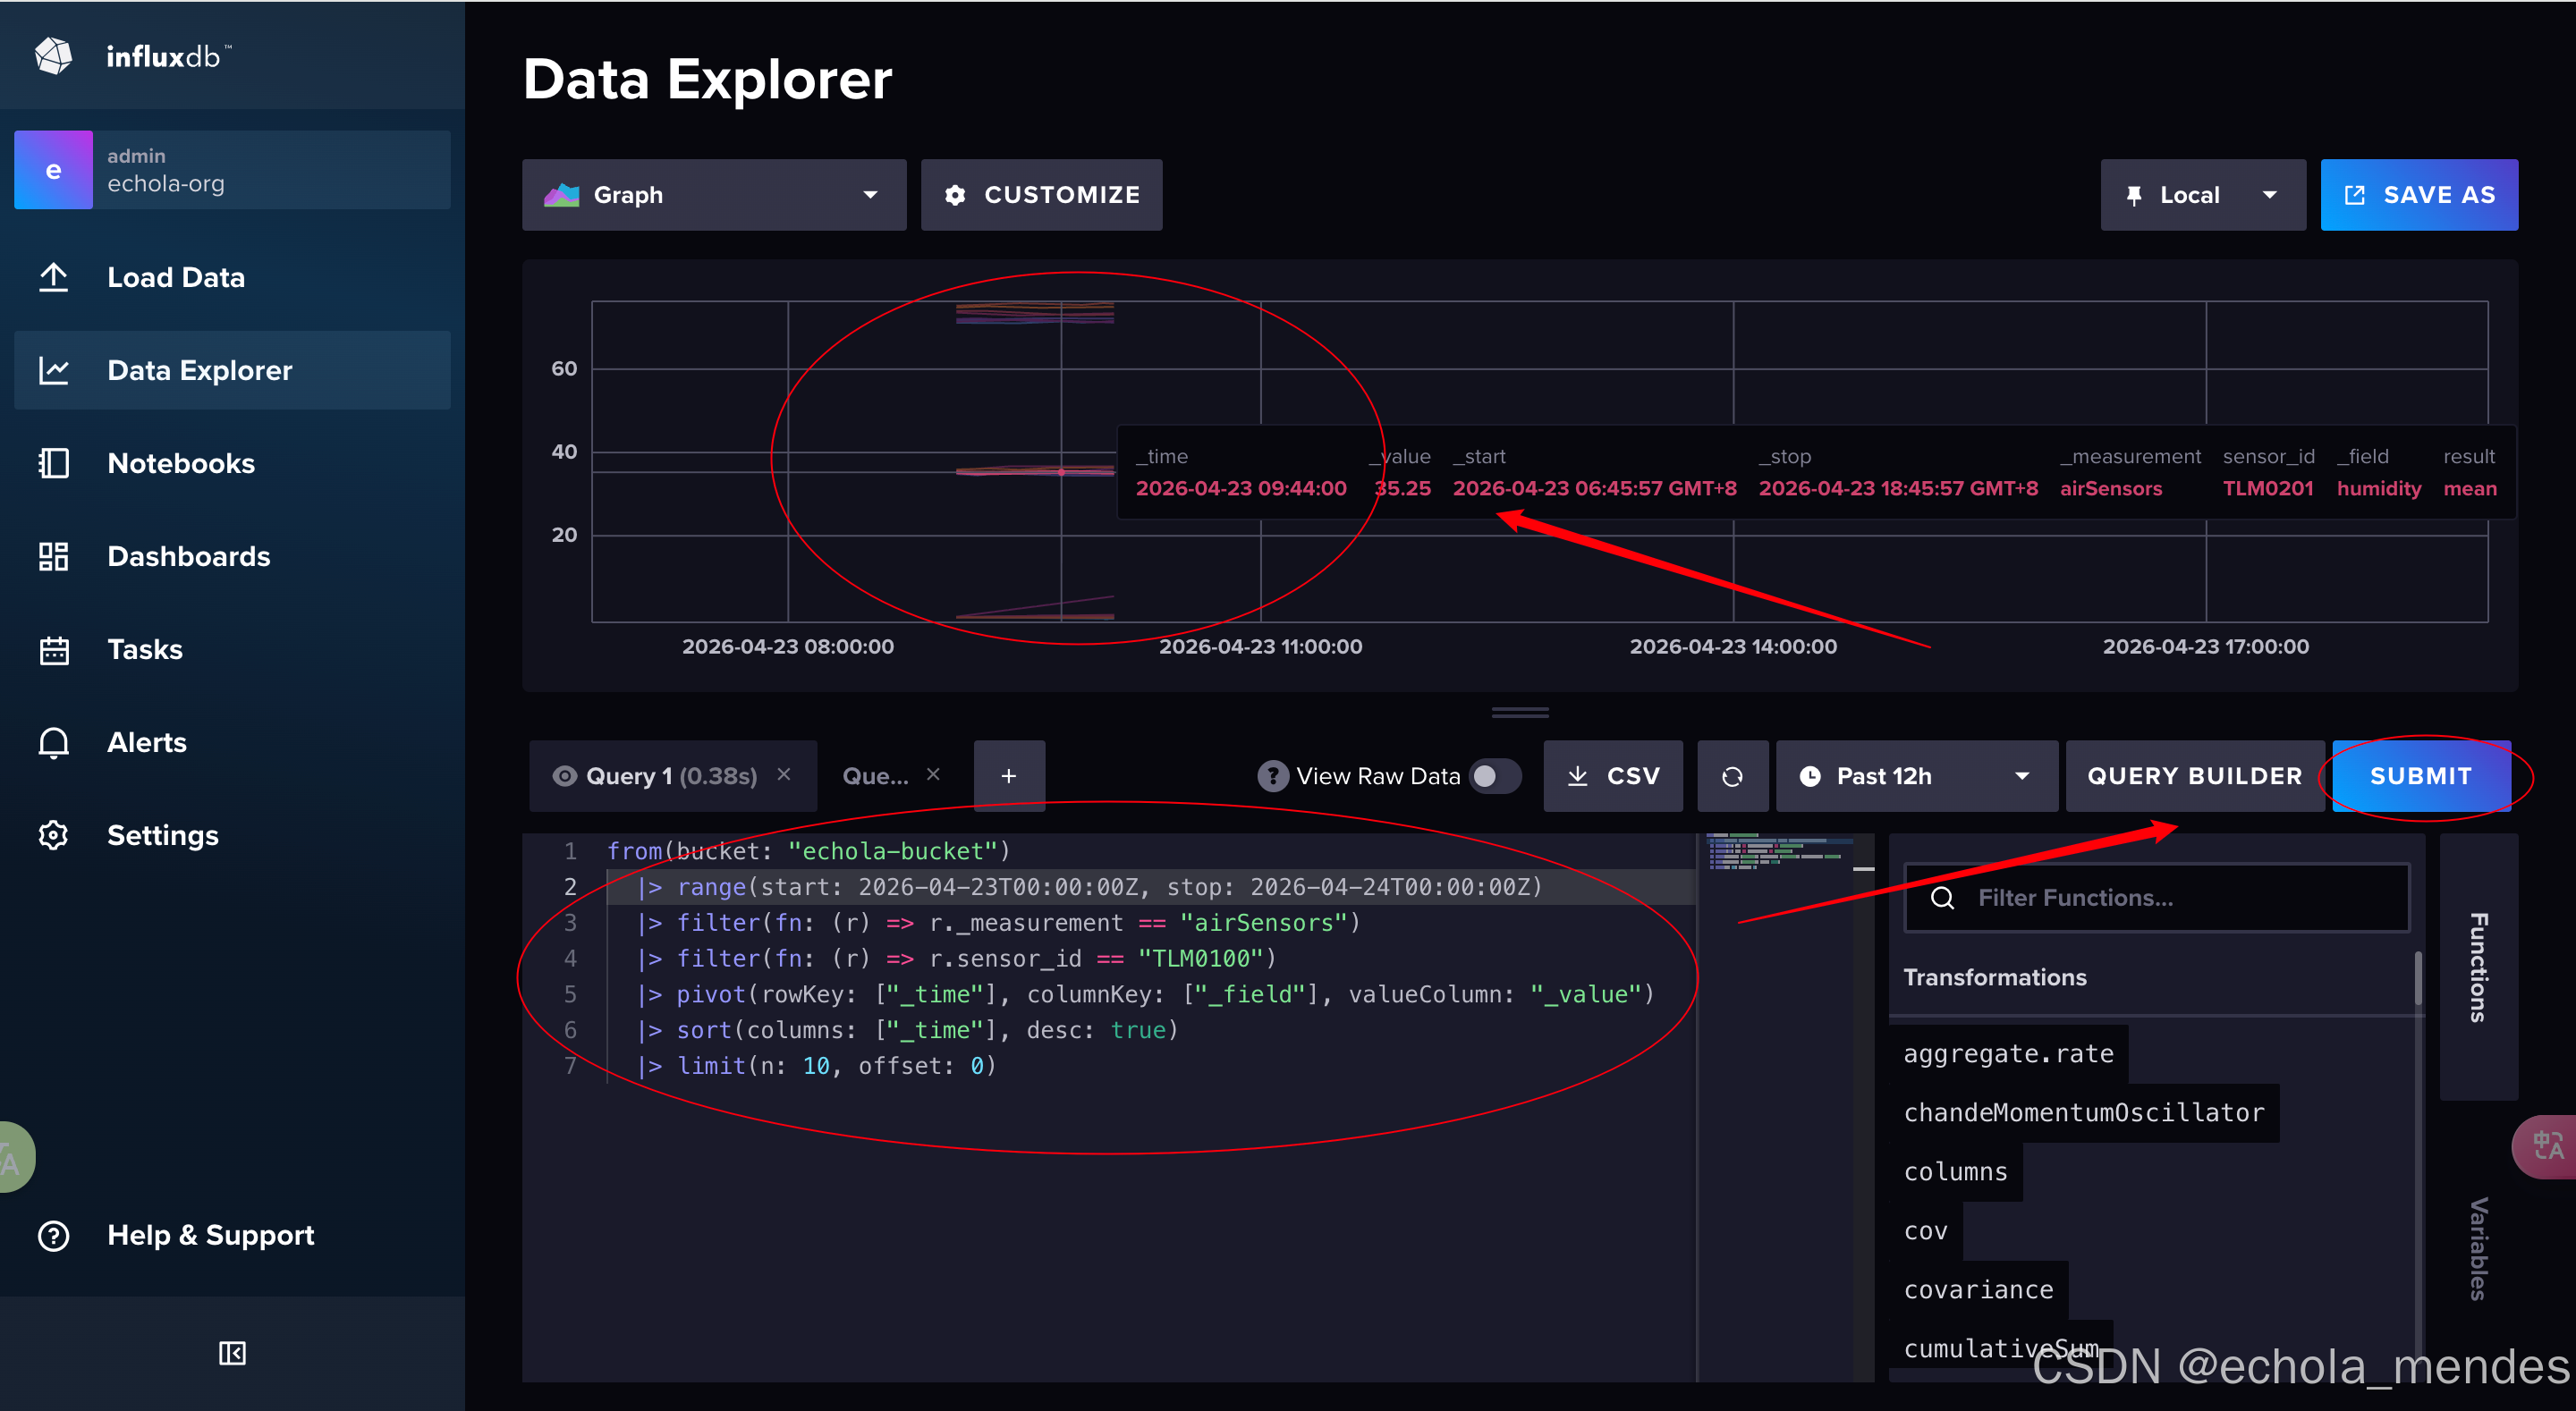Click the Transformations section heading
This screenshot has height=1411, width=2576.
tap(1995, 977)
